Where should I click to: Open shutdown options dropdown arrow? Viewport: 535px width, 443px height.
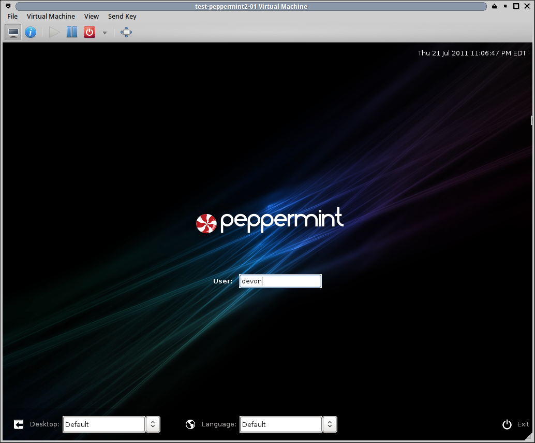105,33
